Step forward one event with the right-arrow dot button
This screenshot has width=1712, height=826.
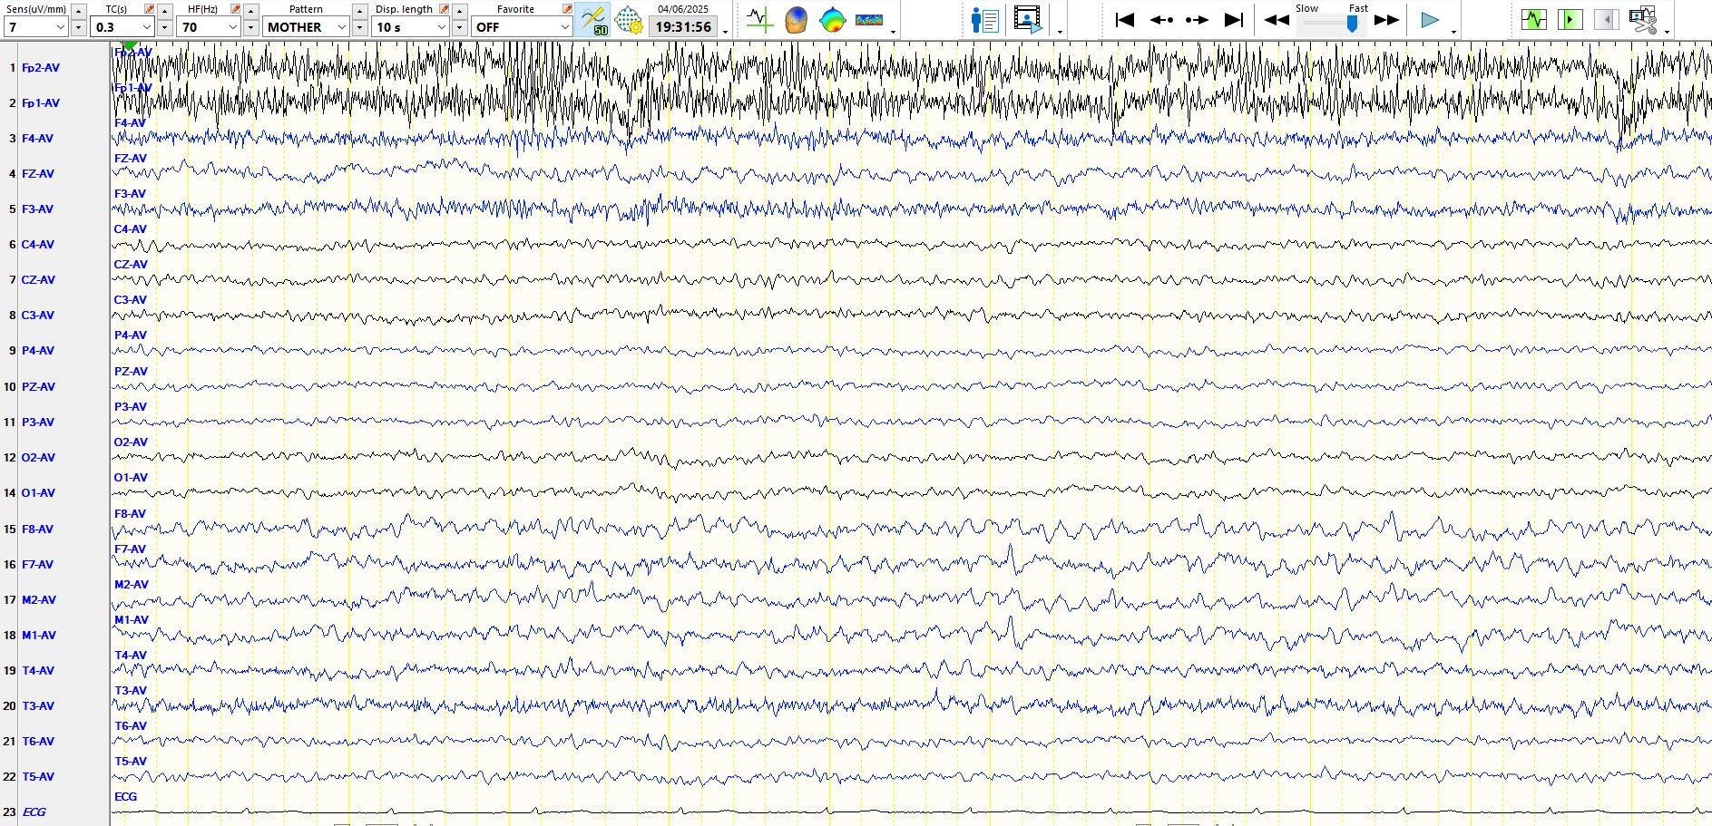1197,20
